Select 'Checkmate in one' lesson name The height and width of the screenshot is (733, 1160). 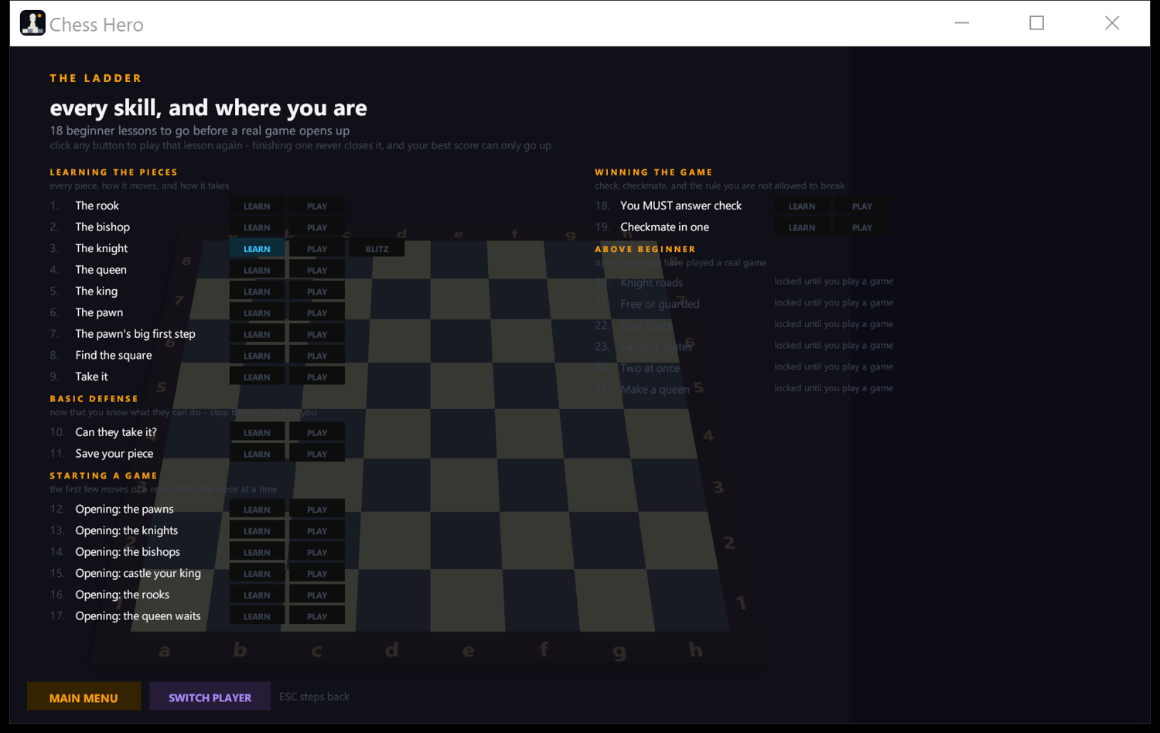tap(664, 227)
